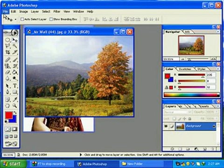Toggle lock all padlock in Layers

pyautogui.click(x=189, y=119)
